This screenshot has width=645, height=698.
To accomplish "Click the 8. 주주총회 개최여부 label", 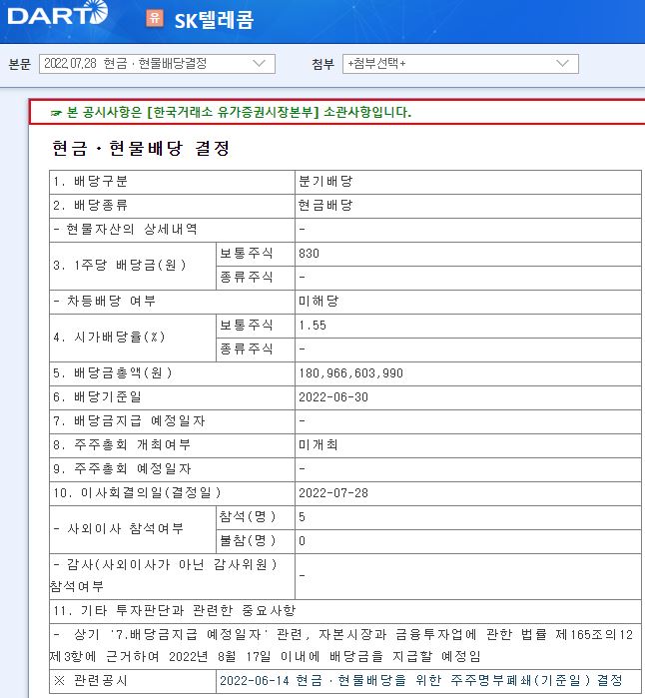I will 122,445.
